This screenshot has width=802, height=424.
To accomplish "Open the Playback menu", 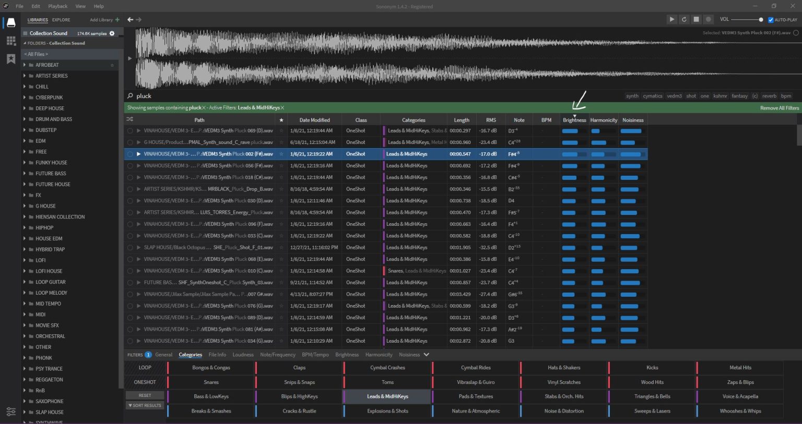I will pyautogui.click(x=57, y=6).
